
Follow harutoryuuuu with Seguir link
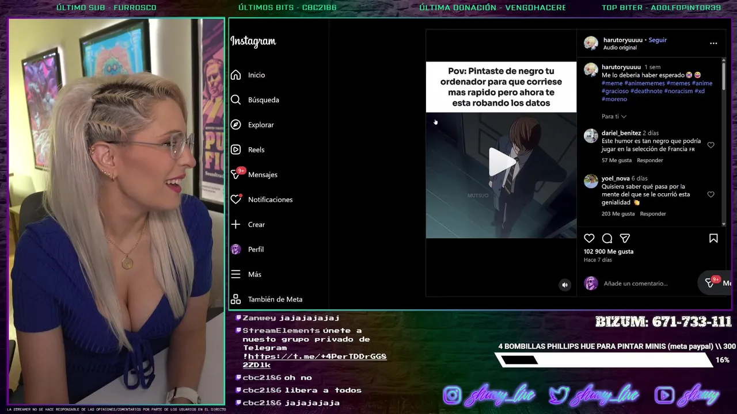coord(658,40)
